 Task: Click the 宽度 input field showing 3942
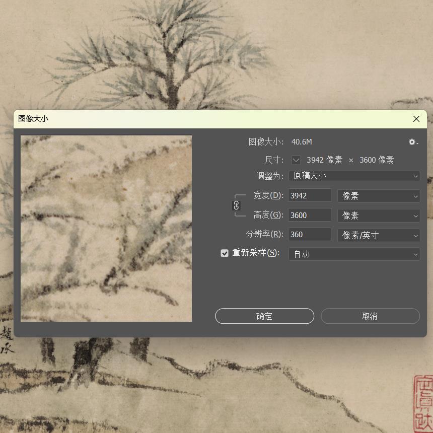309,195
